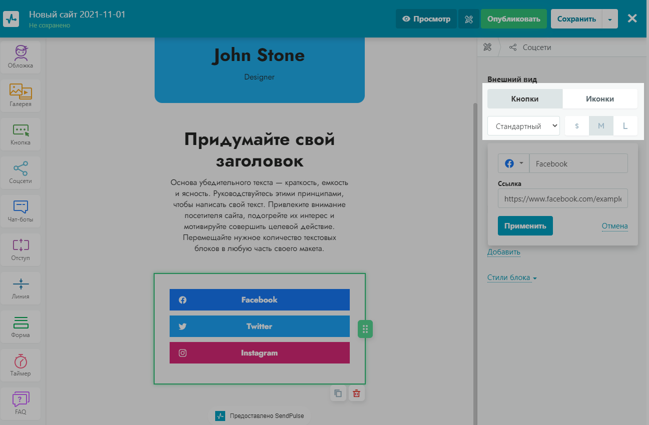This screenshot has height=425, width=649.
Task: Select size M for social buttons
Action: (601, 126)
